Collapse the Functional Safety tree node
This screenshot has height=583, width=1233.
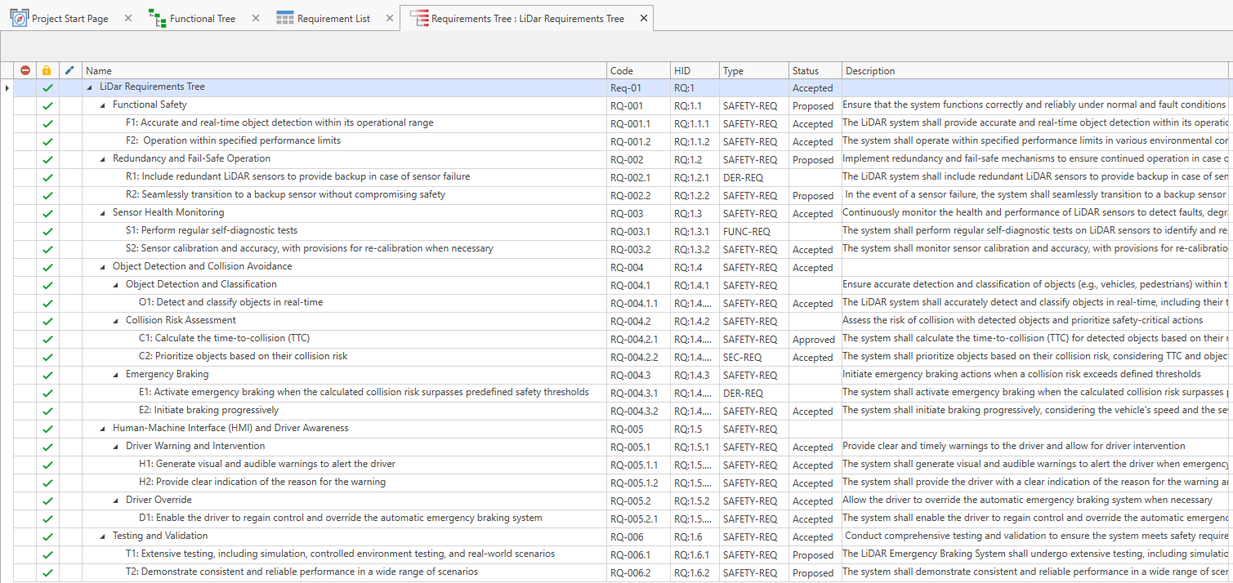pos(103,105)
